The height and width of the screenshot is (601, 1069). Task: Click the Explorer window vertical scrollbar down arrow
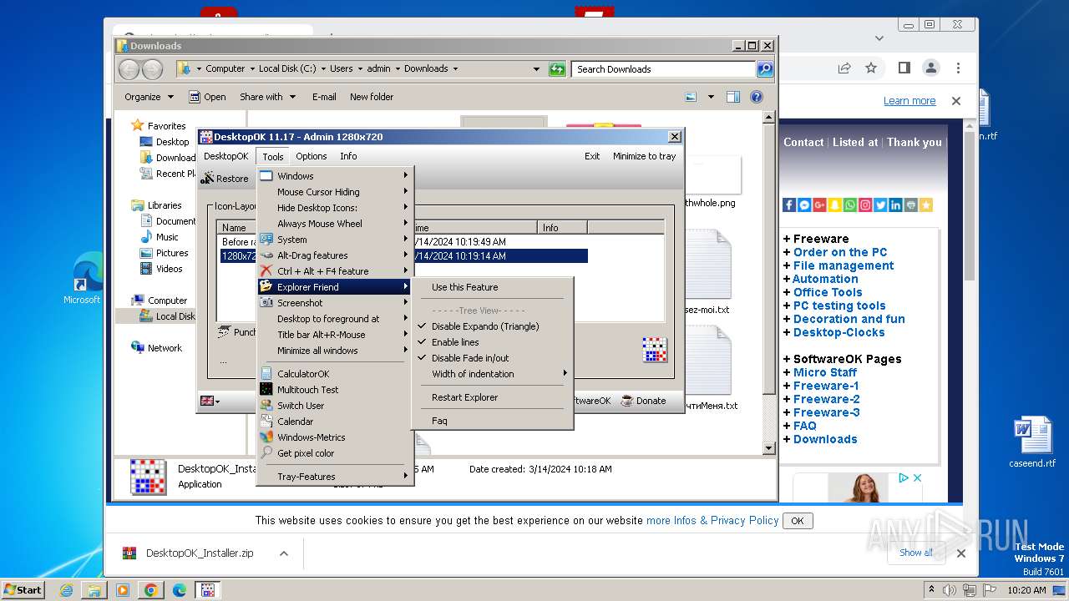tap(769, 448)
